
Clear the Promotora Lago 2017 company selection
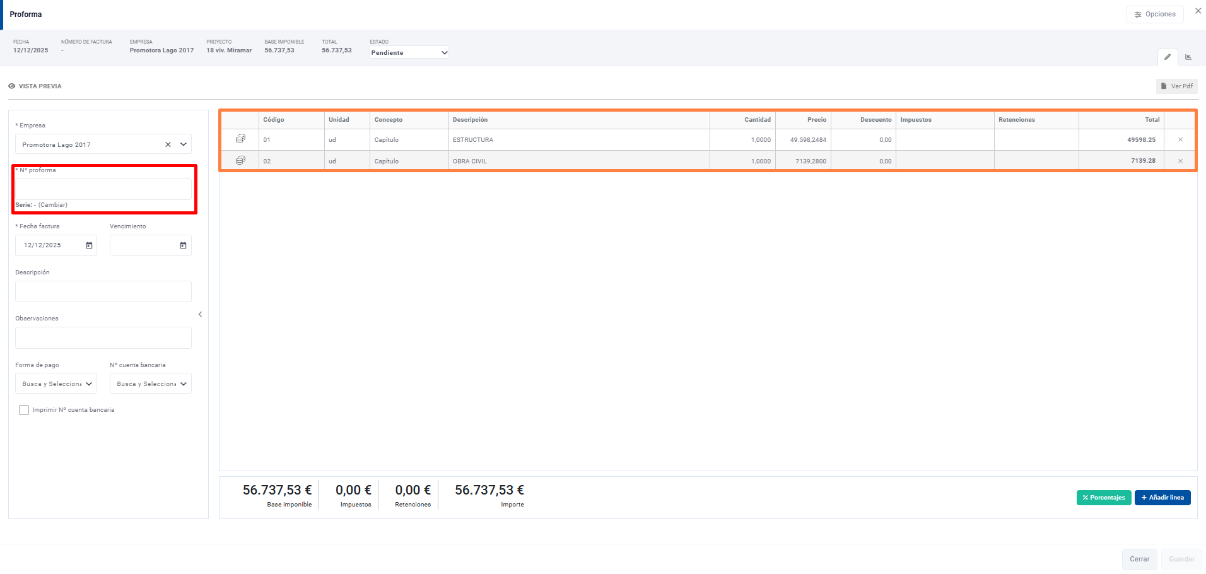(x=168, y=144)
